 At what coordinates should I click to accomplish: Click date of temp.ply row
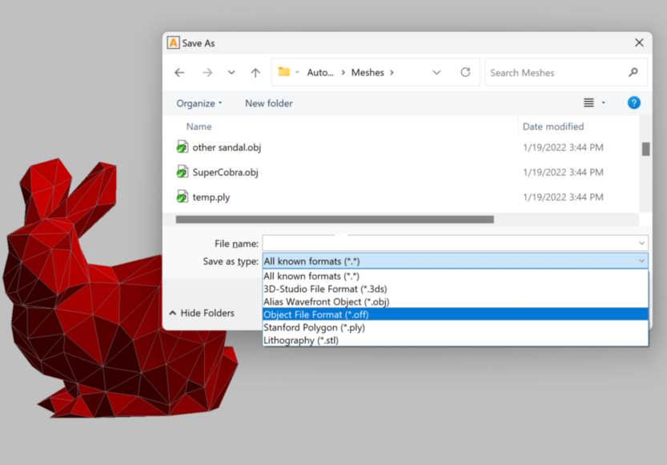click(x=563, y=196)
